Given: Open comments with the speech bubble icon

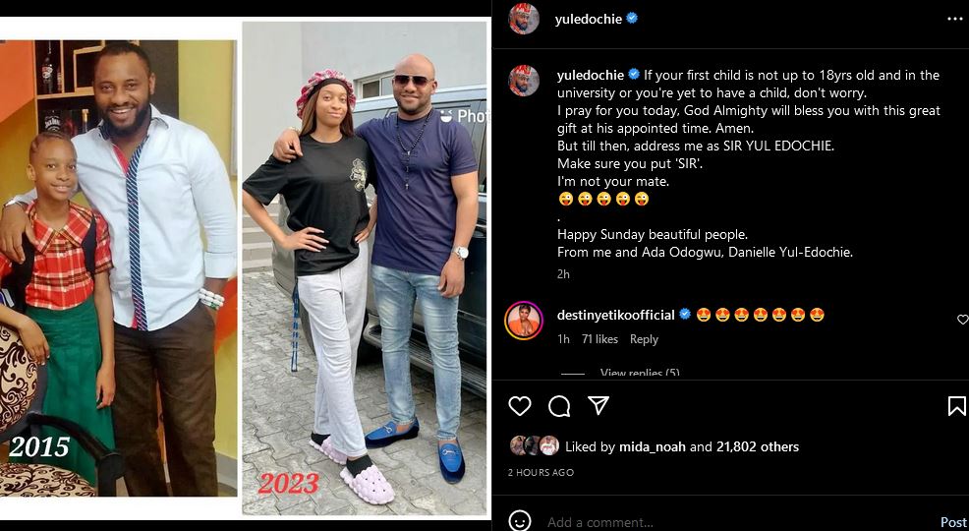Looking at the screenshot, I should (x=559, y=405).
